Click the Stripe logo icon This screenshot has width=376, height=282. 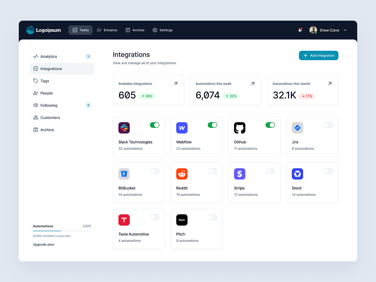pos(240,174)
